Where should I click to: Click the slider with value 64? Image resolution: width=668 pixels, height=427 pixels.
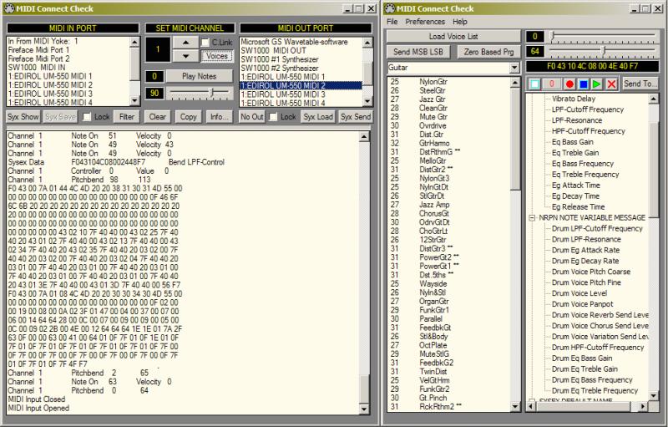[x=602, y=52]
